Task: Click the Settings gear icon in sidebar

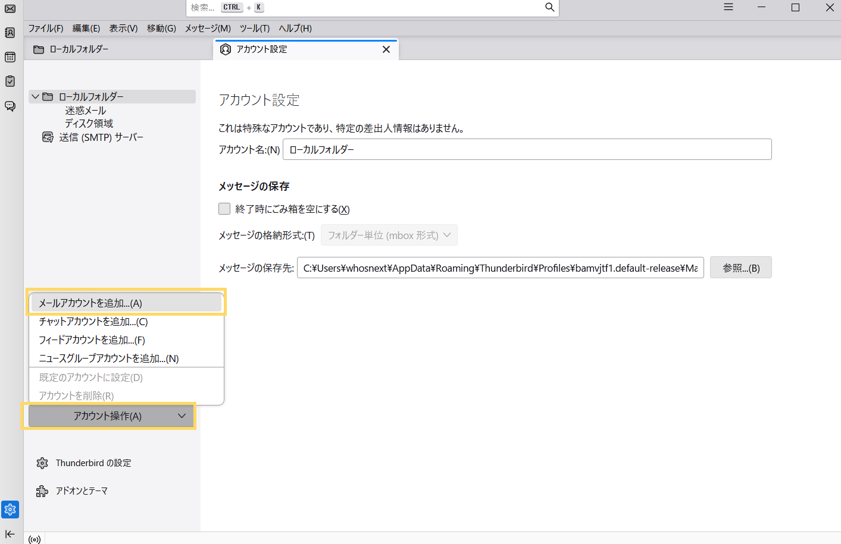Action: [10, 510]
